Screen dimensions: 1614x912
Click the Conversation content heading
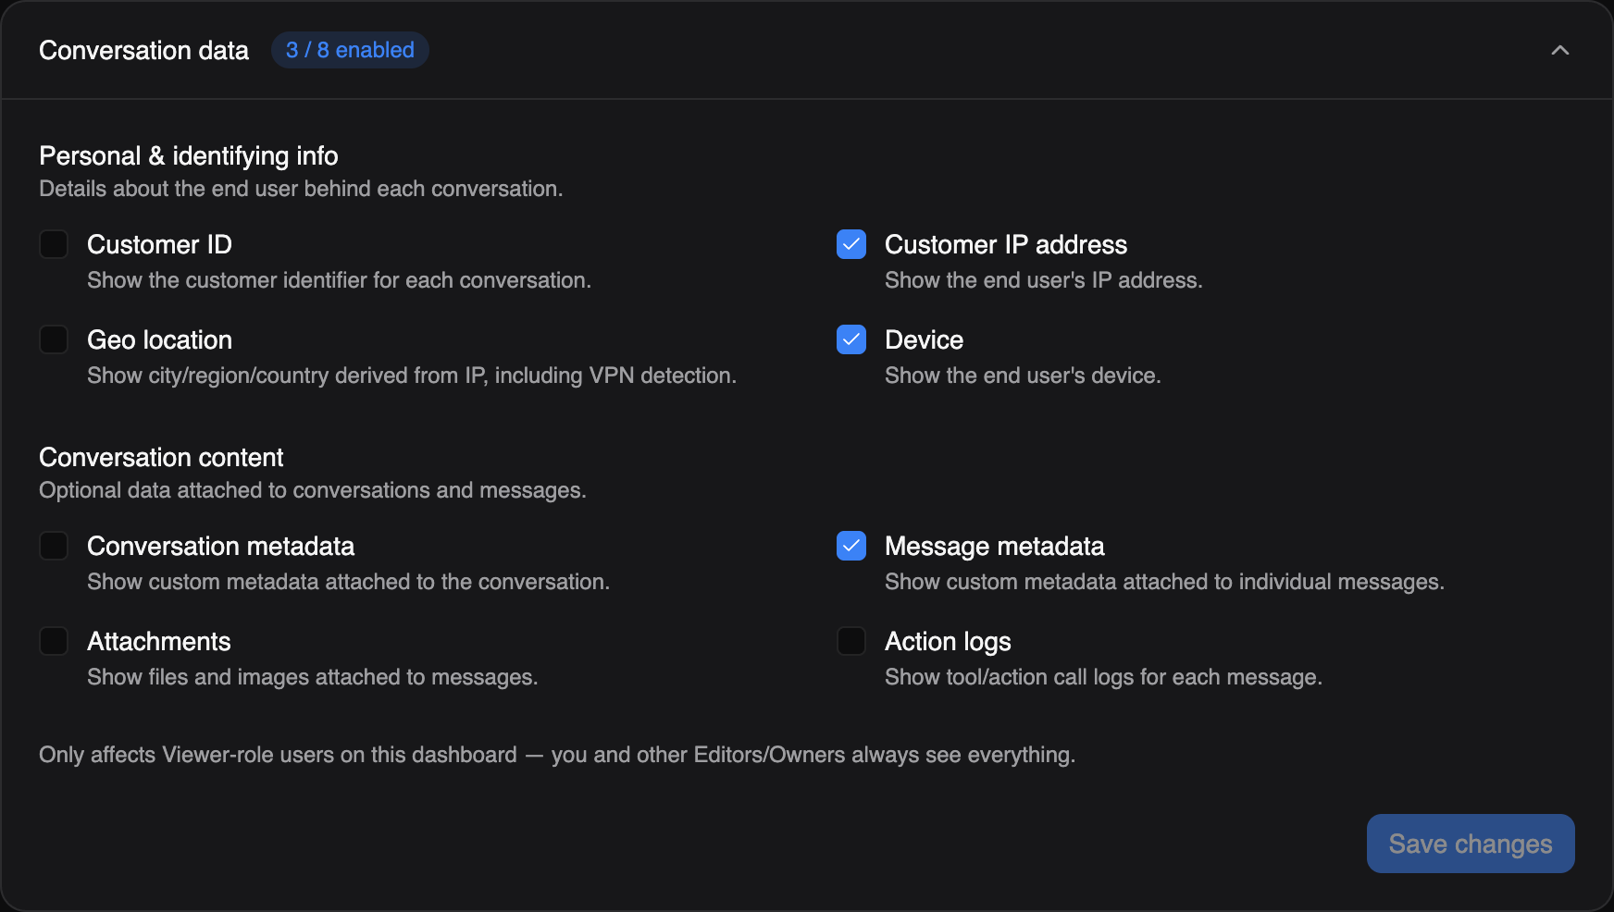click(161, 457)
